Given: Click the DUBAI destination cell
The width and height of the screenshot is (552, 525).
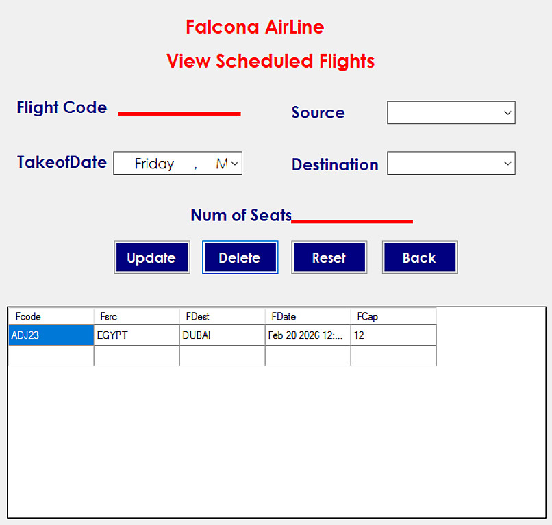Looking at the screenshot, I should pyautogui.click(x=222, y=335).
